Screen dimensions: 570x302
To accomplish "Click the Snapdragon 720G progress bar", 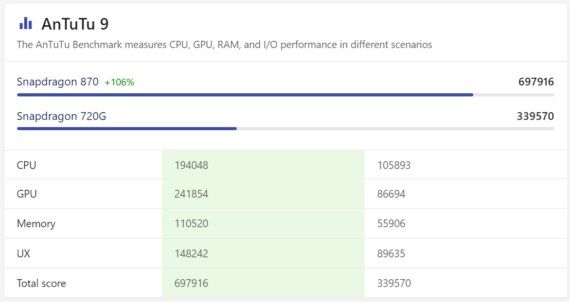I will click(x=285, y=129).
